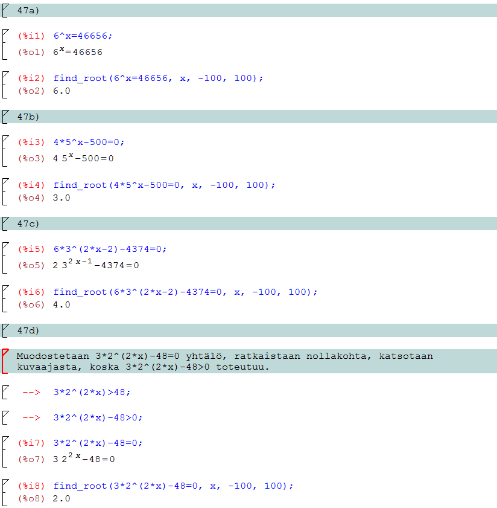
Task: Click the (%o8) output label
Action: [31, 499]
